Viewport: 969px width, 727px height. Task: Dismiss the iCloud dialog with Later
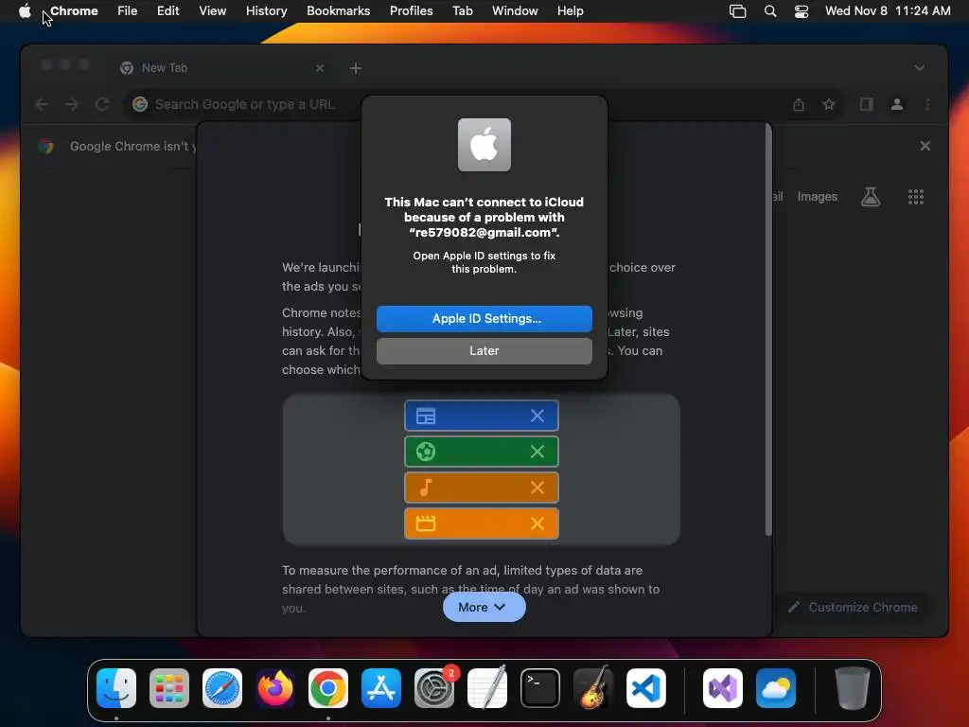[x=484, y=350]
